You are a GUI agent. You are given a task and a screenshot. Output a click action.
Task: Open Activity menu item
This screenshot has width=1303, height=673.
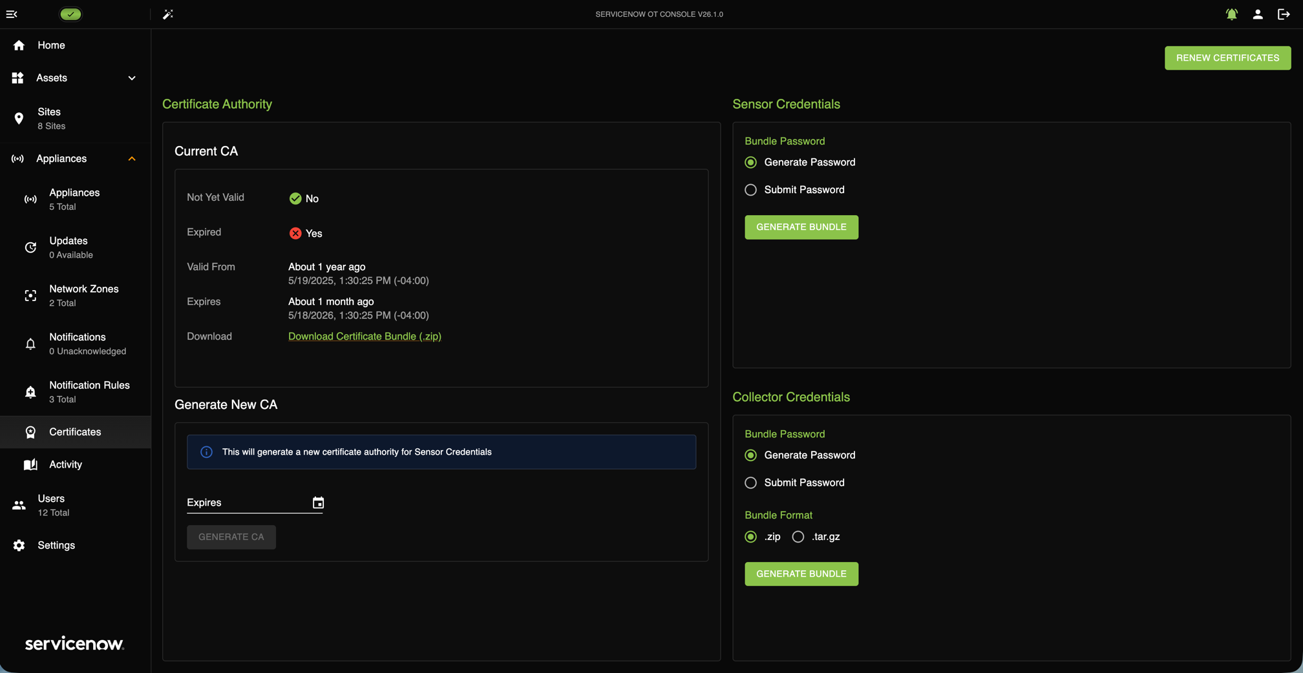pyautogui.click(x=75, y=465)
